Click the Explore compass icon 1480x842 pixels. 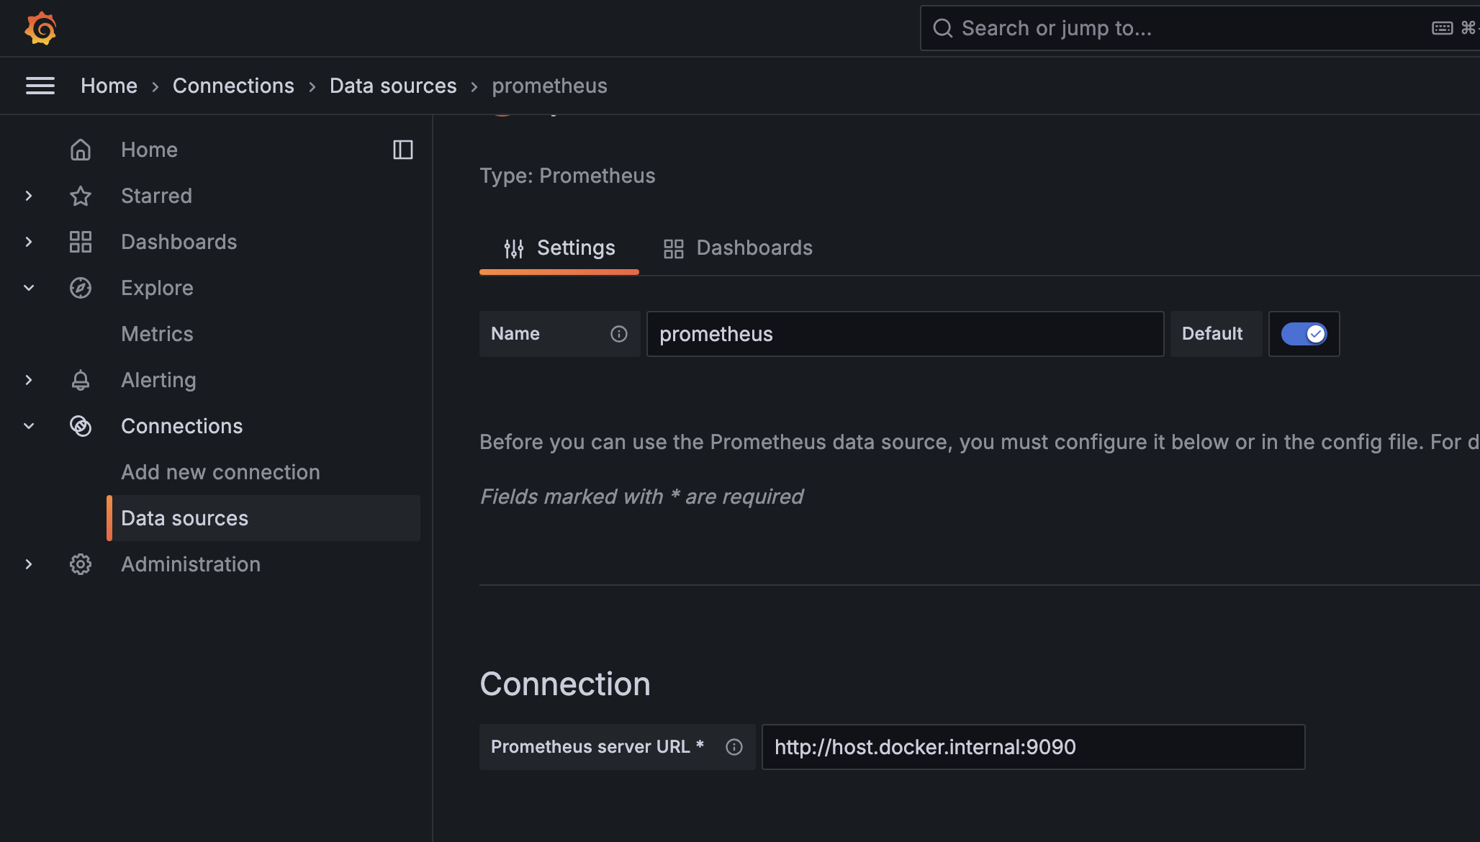[x=81, y=288]
